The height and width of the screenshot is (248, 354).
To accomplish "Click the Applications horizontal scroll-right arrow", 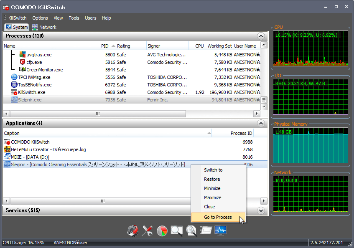I will [x=264, y=201].
